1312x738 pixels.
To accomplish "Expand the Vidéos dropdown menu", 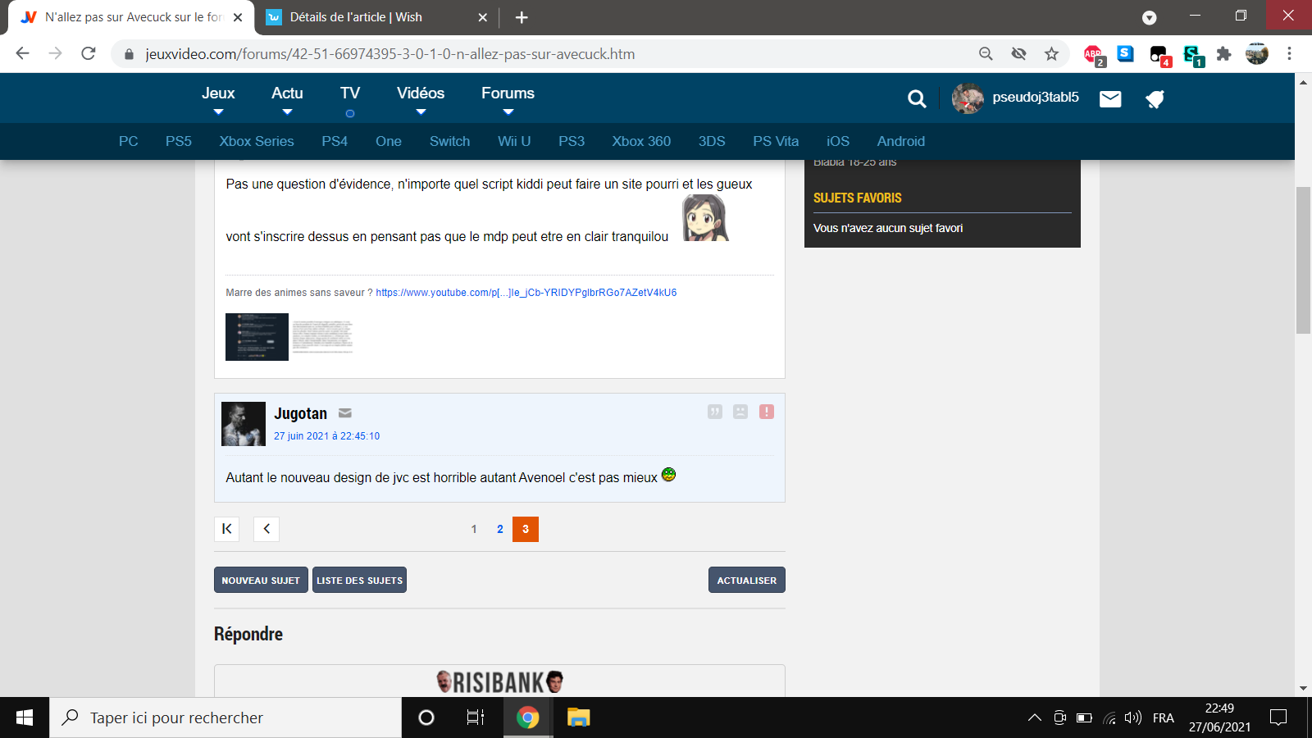I will coord(421,98).
